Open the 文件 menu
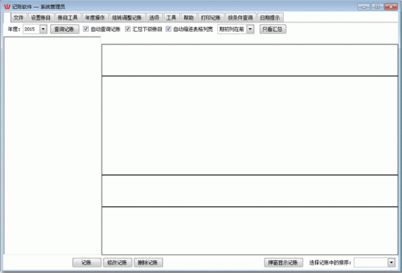Image resolution: width=402 pixels, height=273 pixels. (x=19, y=17)
